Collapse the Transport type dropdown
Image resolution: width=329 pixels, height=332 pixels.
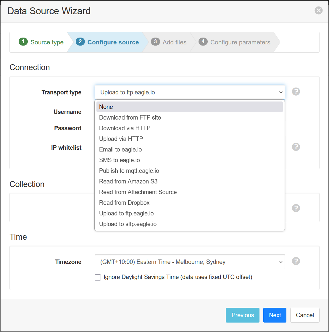coord(190,92)
